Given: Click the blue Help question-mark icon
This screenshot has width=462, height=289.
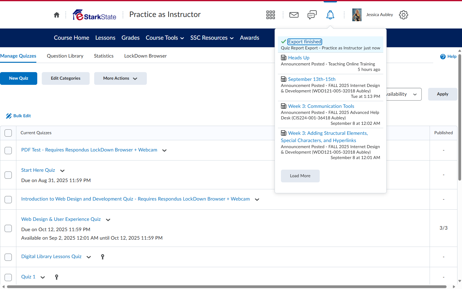Looking at the screenshot, I should (x=443, y=57).
